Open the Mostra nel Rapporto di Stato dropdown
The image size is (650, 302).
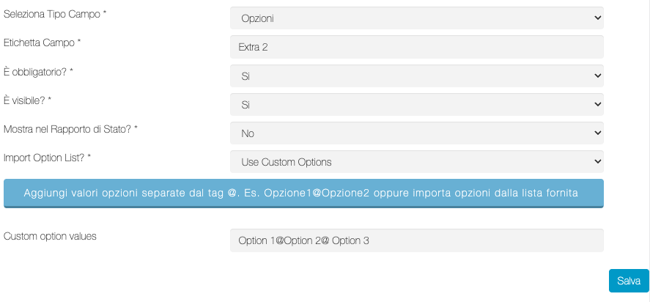pos(416,133)
